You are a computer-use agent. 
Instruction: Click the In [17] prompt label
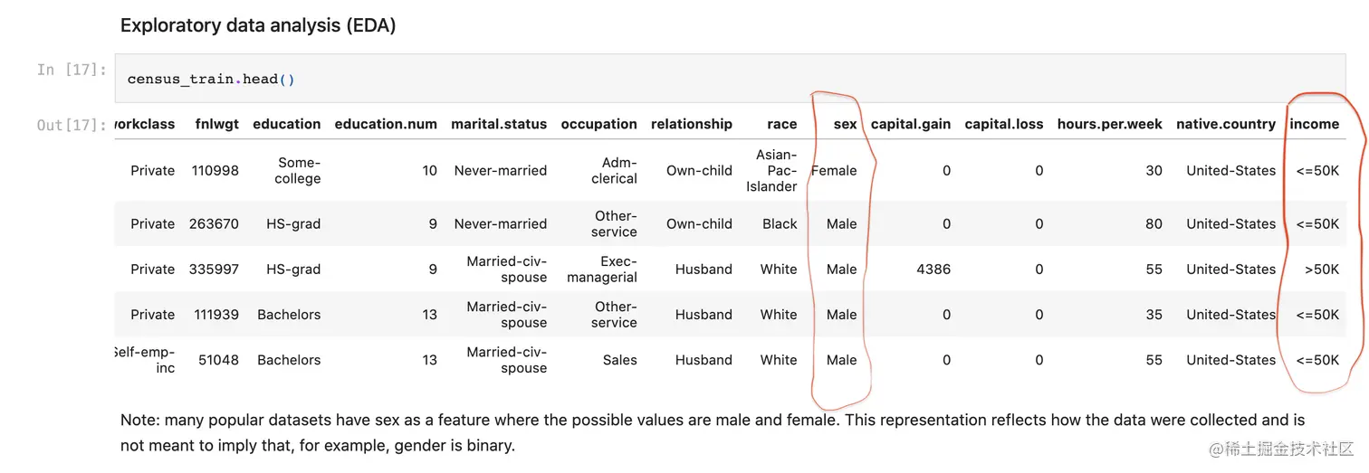point(72,69)
